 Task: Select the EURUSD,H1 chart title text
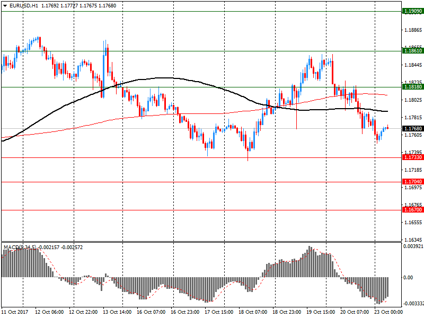24,6
